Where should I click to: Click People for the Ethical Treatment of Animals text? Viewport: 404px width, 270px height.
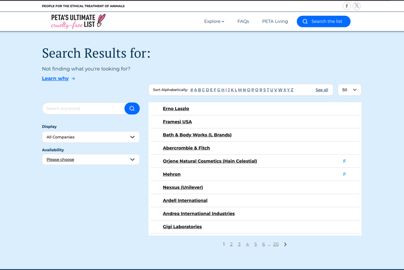coord(83,6)
